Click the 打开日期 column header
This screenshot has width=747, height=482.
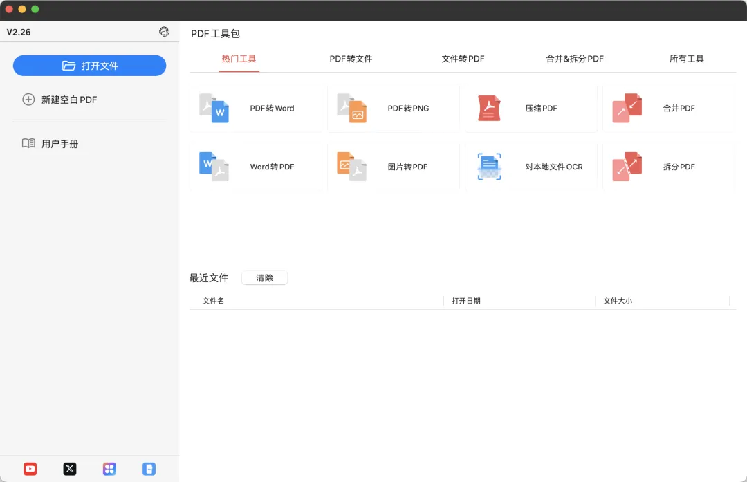[x=466, y=301]
